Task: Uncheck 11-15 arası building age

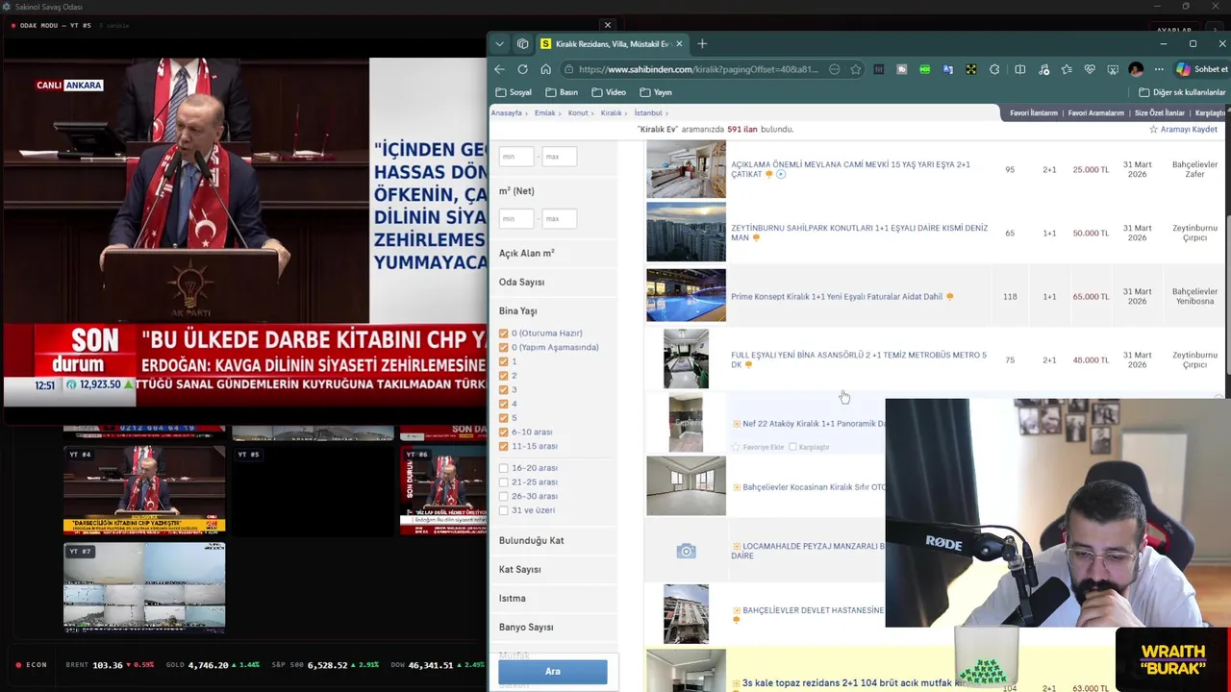Action: pos(503,446)
